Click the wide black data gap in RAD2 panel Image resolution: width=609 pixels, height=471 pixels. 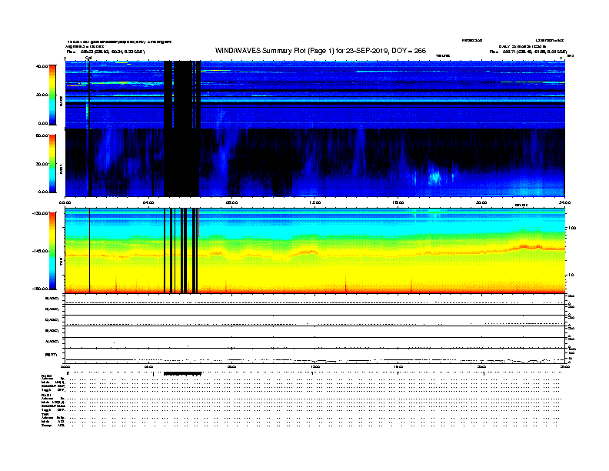coord(182,95)
